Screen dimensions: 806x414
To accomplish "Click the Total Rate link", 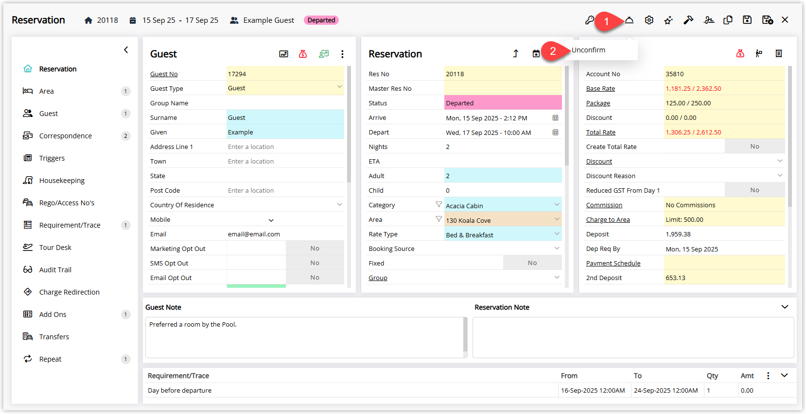I will click(601, 132).
